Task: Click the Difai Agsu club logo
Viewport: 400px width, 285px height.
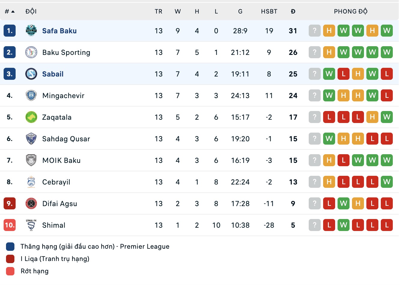Action: (x=31, y=203)
